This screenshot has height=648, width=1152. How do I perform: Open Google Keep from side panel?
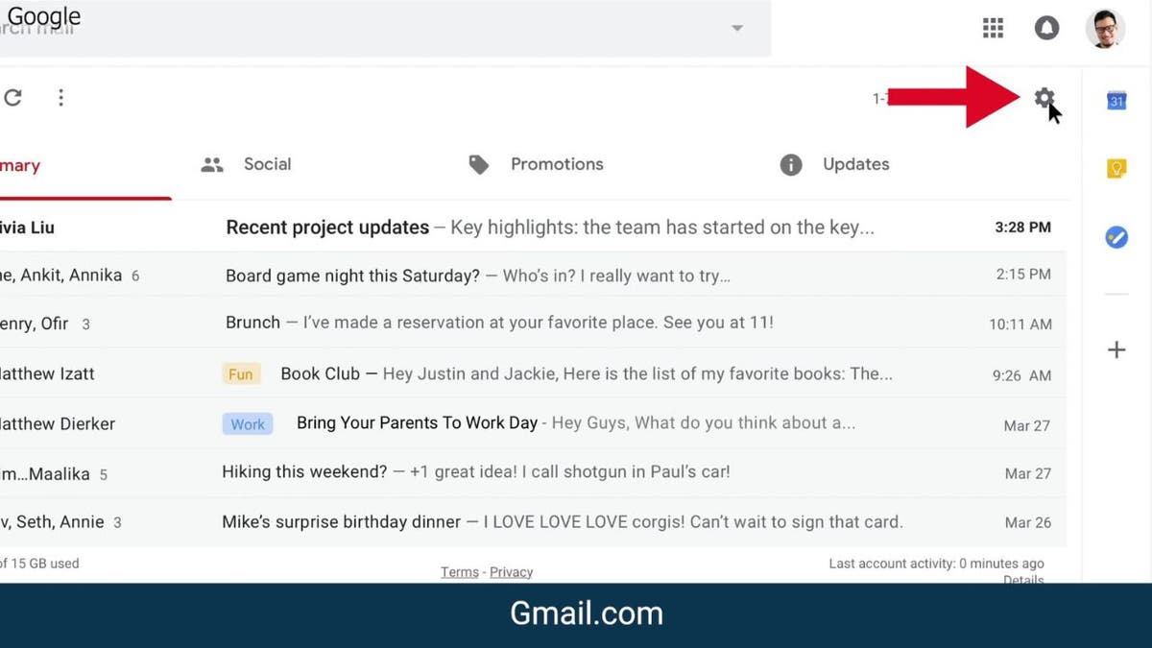[1116, 169]
